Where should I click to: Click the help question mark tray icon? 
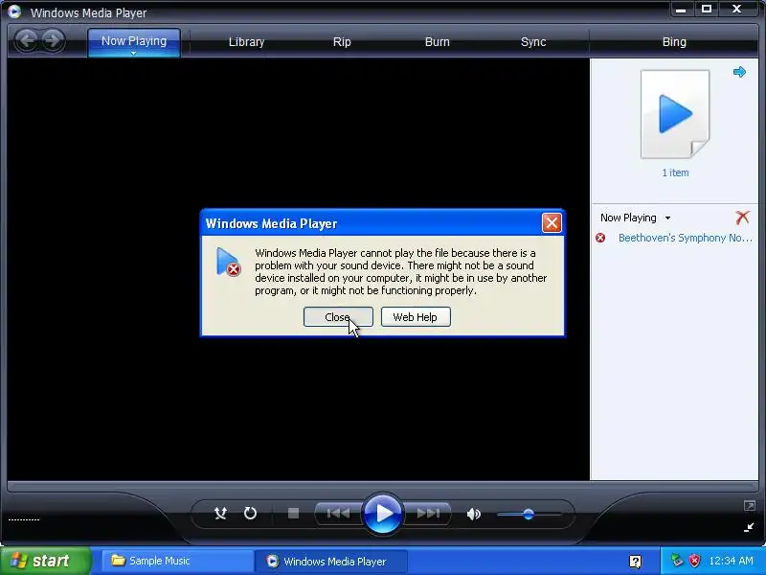[635, 562]
